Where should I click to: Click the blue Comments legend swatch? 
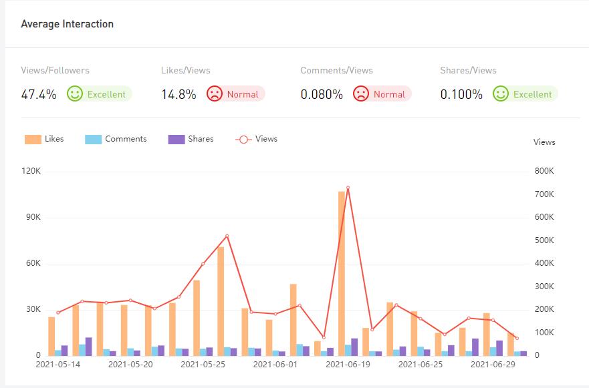(93, 140)
